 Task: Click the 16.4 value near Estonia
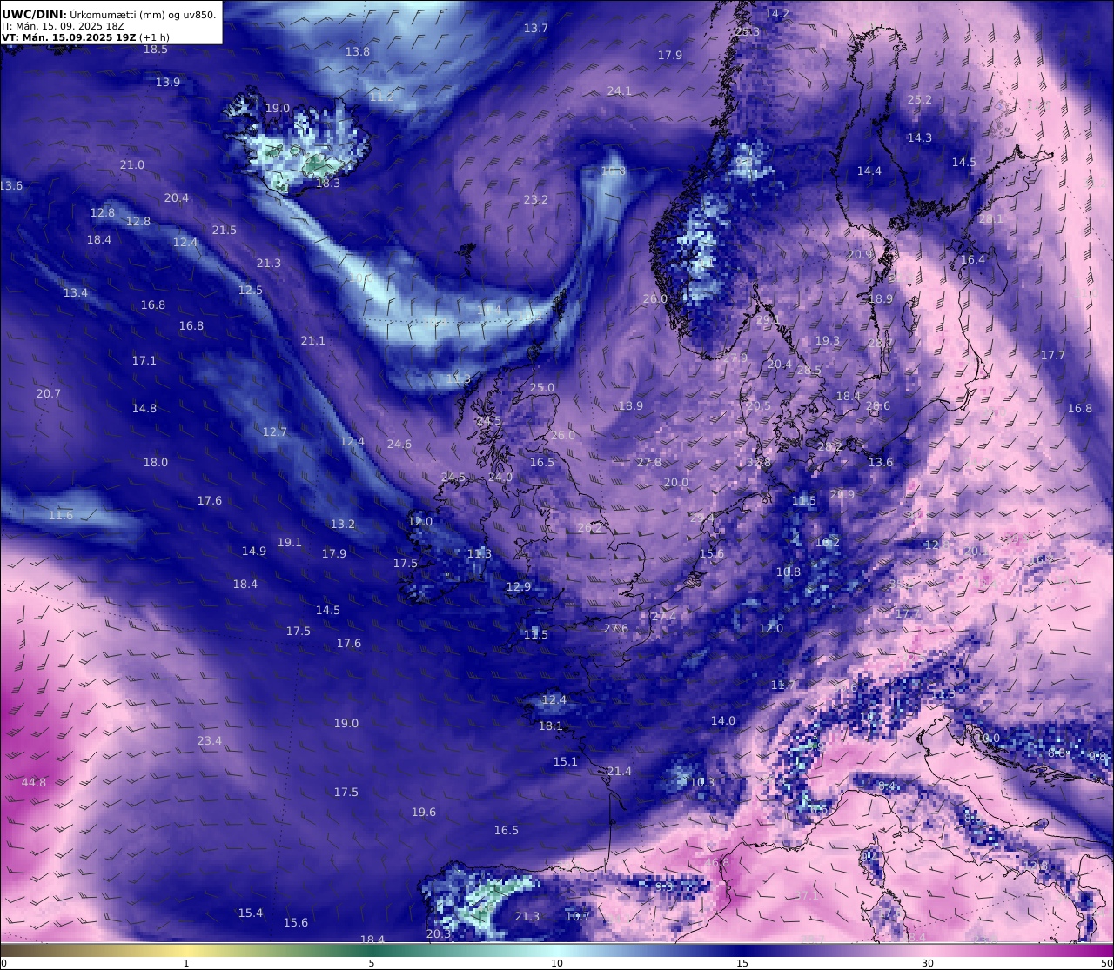click(x=972, y=259)
